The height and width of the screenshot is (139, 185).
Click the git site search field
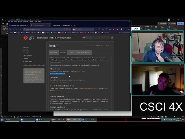click(x=96, y=38)
